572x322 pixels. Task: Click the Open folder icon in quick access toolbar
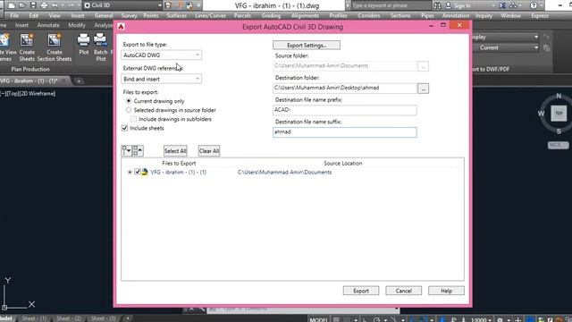21,5
